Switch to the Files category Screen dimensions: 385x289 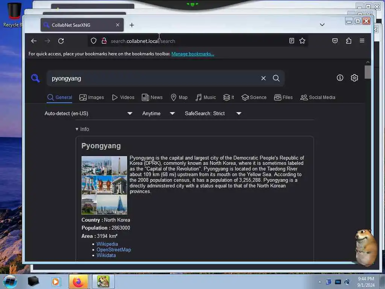pos(283,97)
